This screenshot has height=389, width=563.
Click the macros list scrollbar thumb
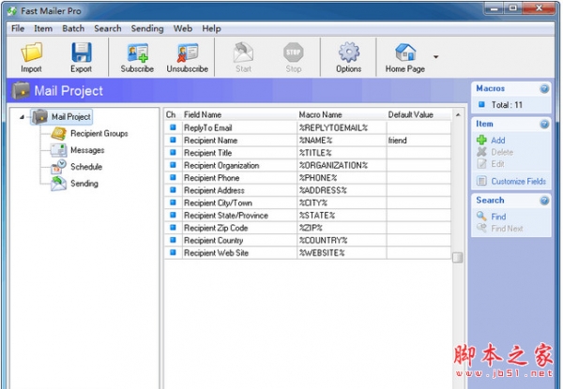click(x=458, y=258)
